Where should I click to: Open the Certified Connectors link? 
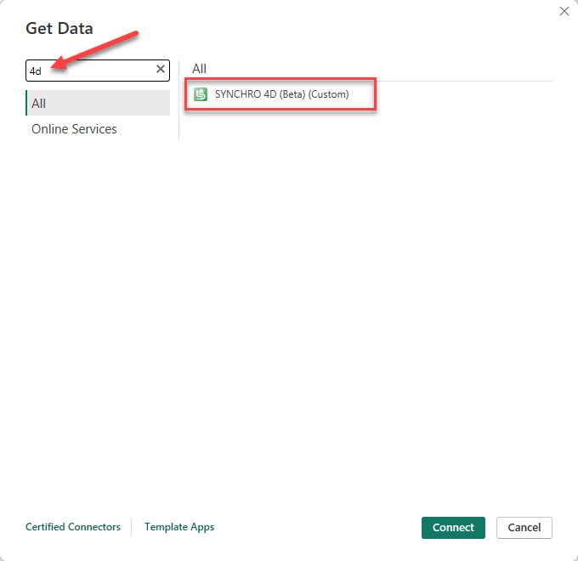pos(73,527)
